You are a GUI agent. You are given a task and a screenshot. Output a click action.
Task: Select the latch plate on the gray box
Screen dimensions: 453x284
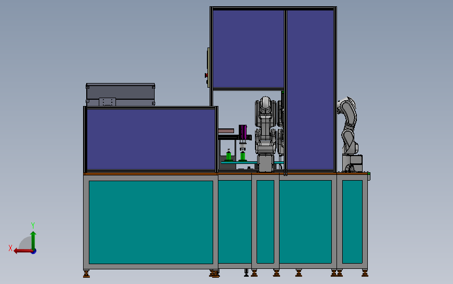(x=108, y=102)
